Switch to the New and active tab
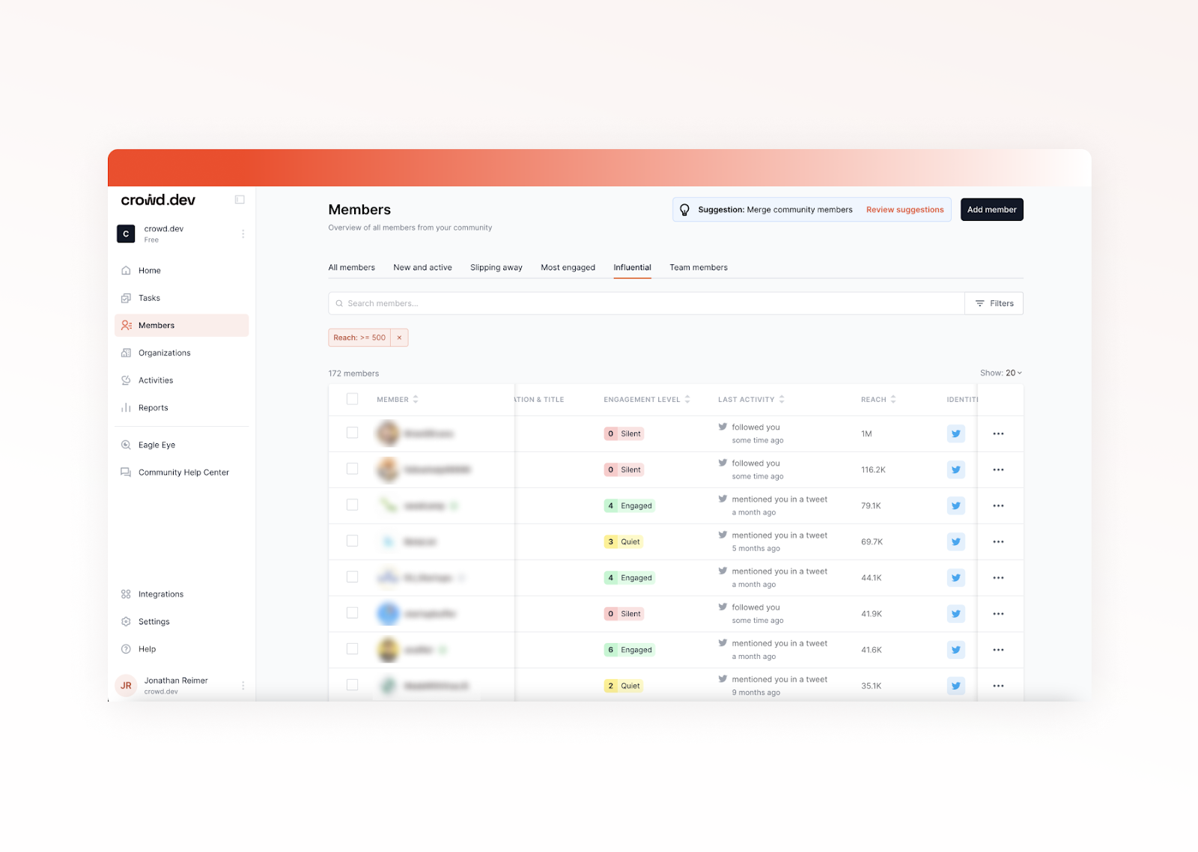The height and width of the screenshot is (852, 1198). [x=422, y=267]
